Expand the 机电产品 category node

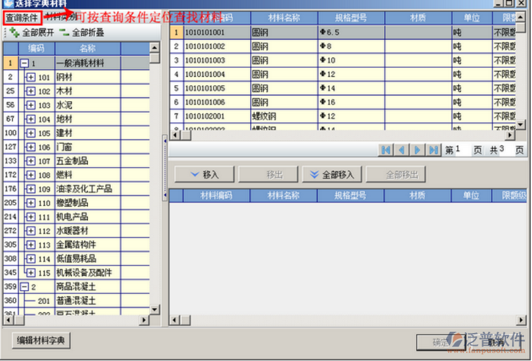31,217
